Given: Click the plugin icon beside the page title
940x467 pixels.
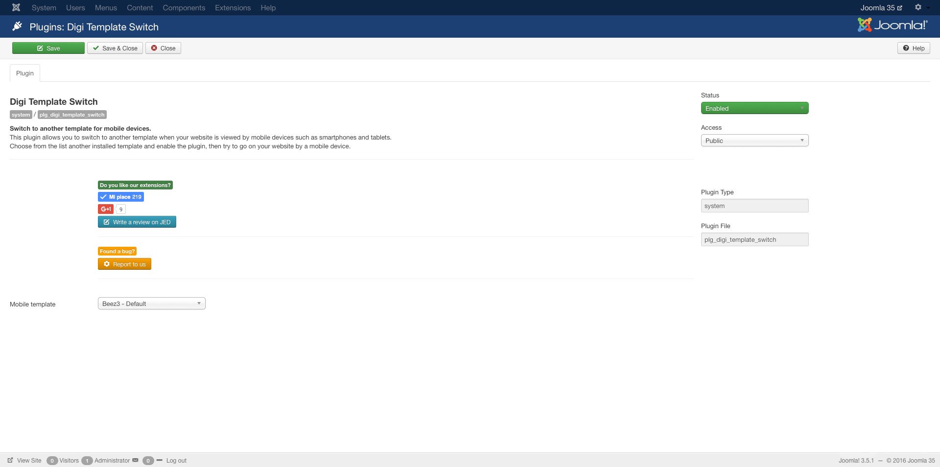Looking at the screenshot, I should [x=17, y=26].
